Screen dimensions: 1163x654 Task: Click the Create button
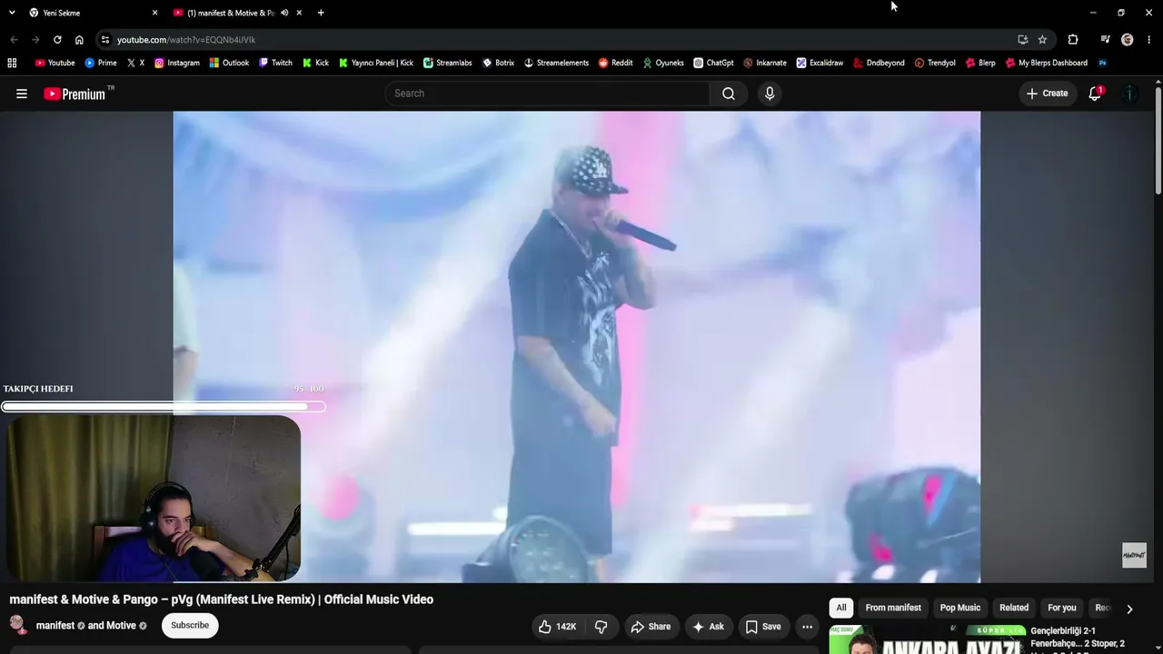(x=1047, y=94)
